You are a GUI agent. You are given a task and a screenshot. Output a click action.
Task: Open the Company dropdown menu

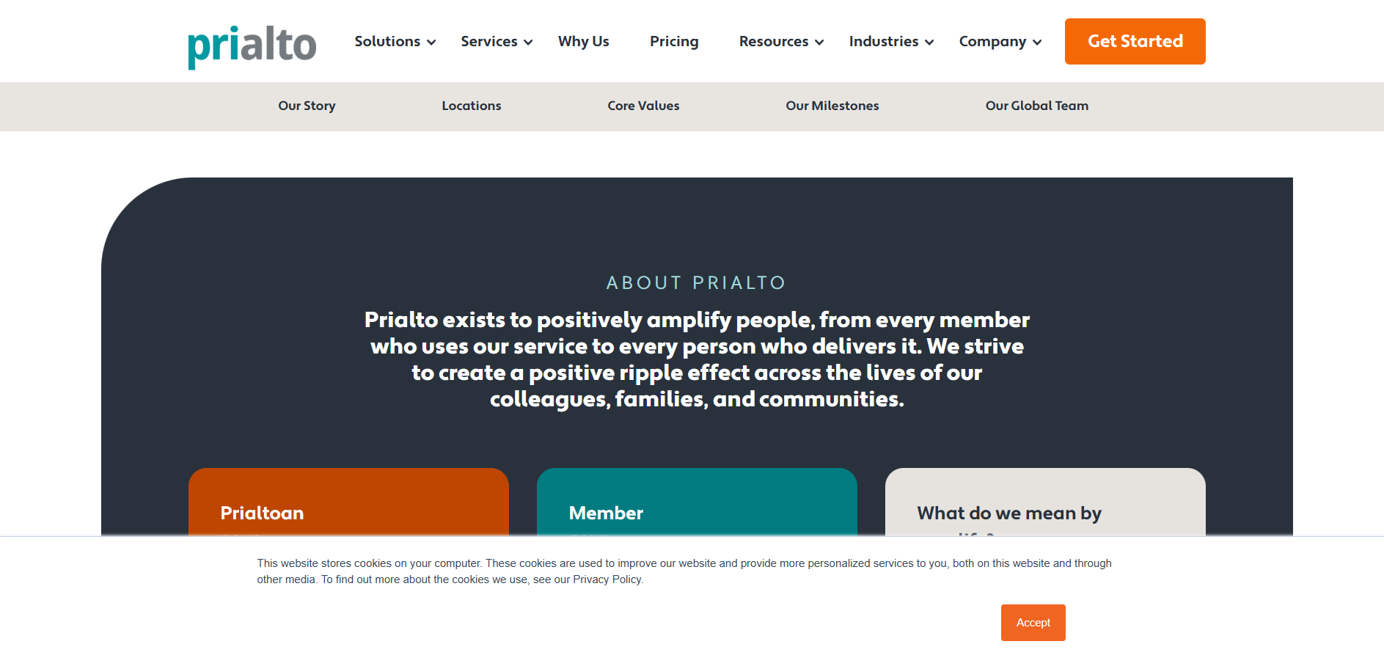[x=999, y=42]
